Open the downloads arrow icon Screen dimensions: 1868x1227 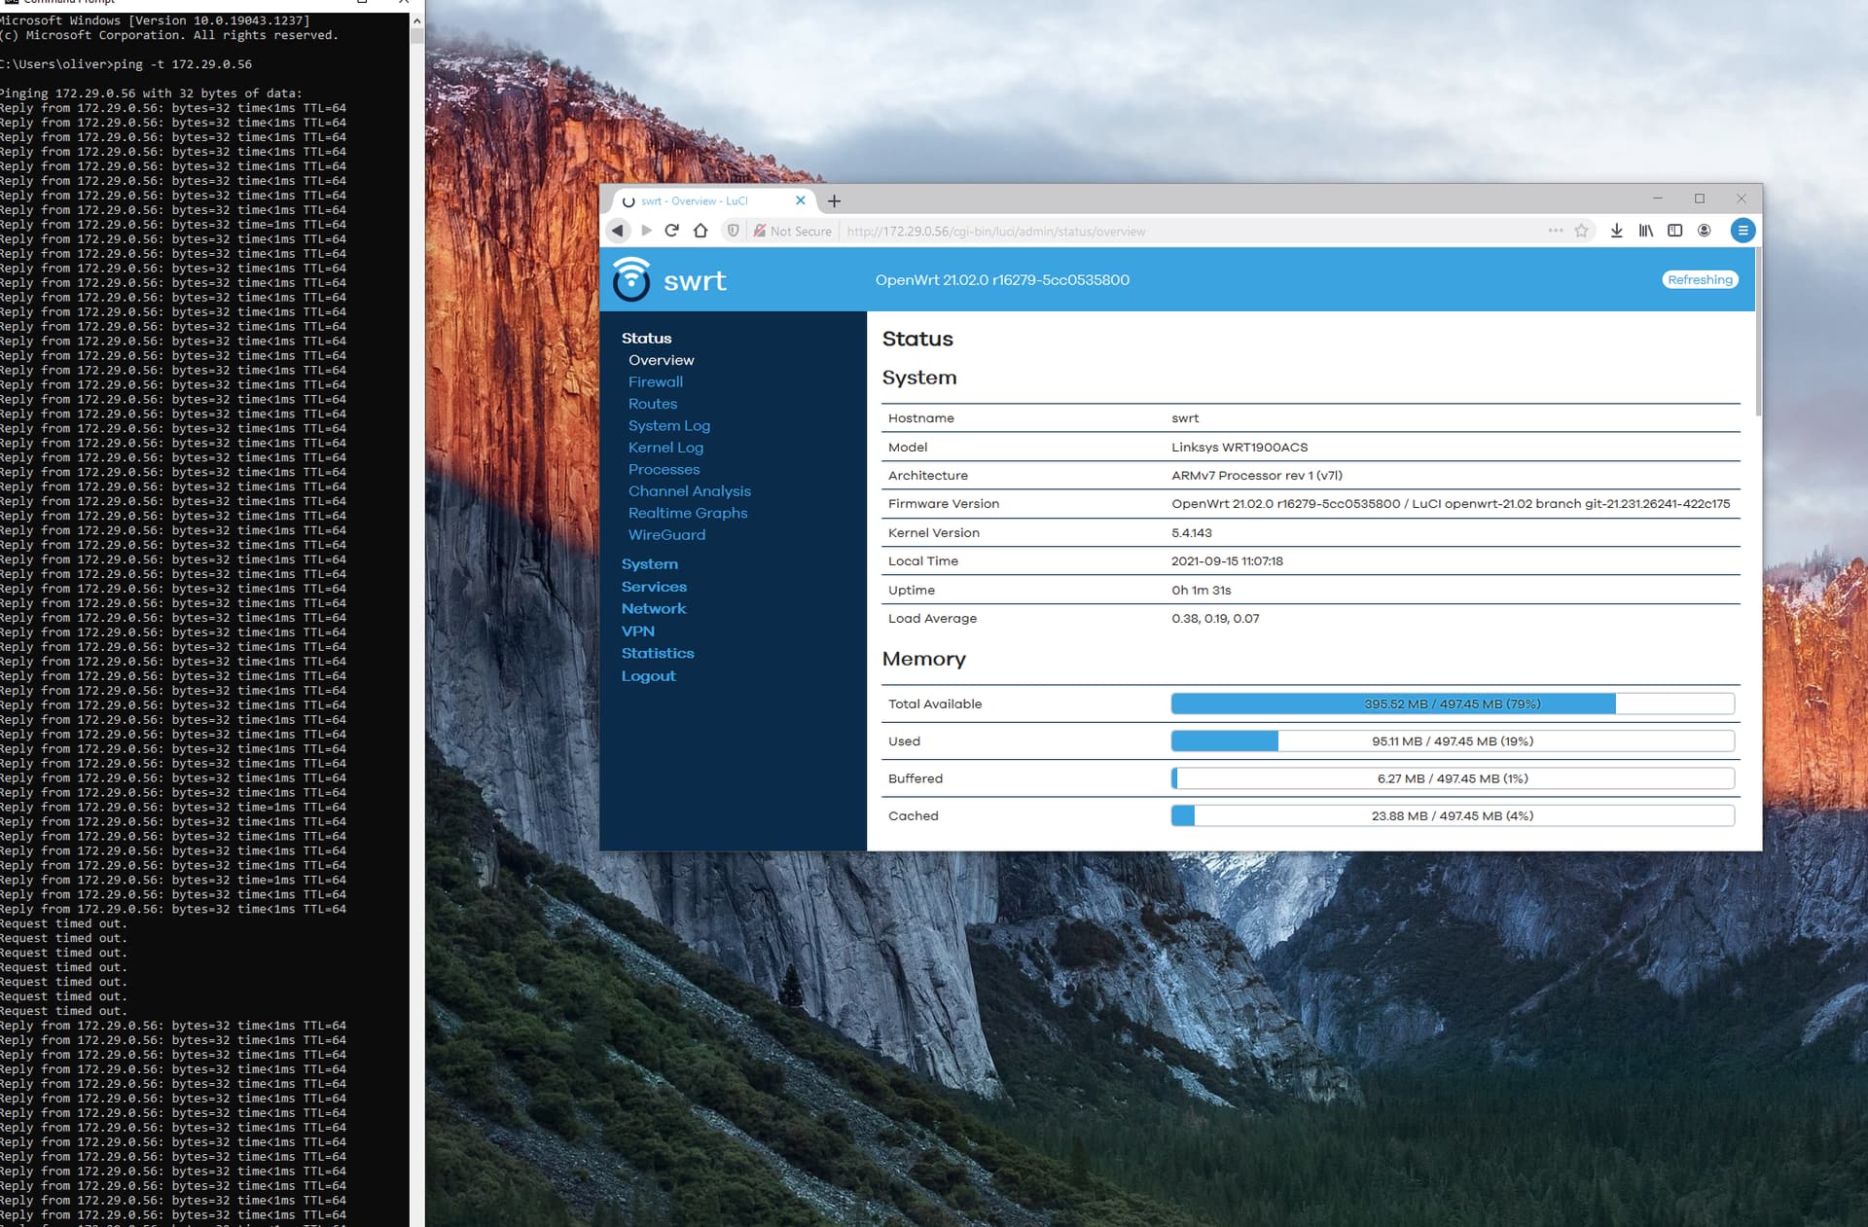(1616, 231)
